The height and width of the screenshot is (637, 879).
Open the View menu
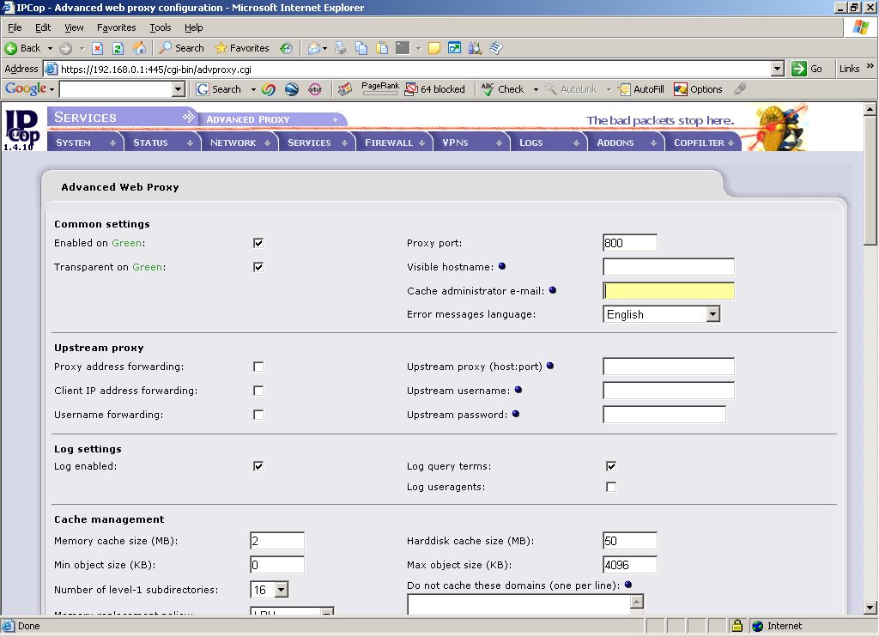coord(74,27)
